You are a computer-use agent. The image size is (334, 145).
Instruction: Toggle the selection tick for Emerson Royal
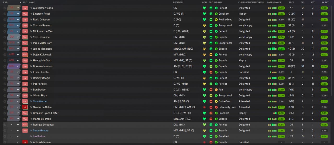click(x=5, y=14)
